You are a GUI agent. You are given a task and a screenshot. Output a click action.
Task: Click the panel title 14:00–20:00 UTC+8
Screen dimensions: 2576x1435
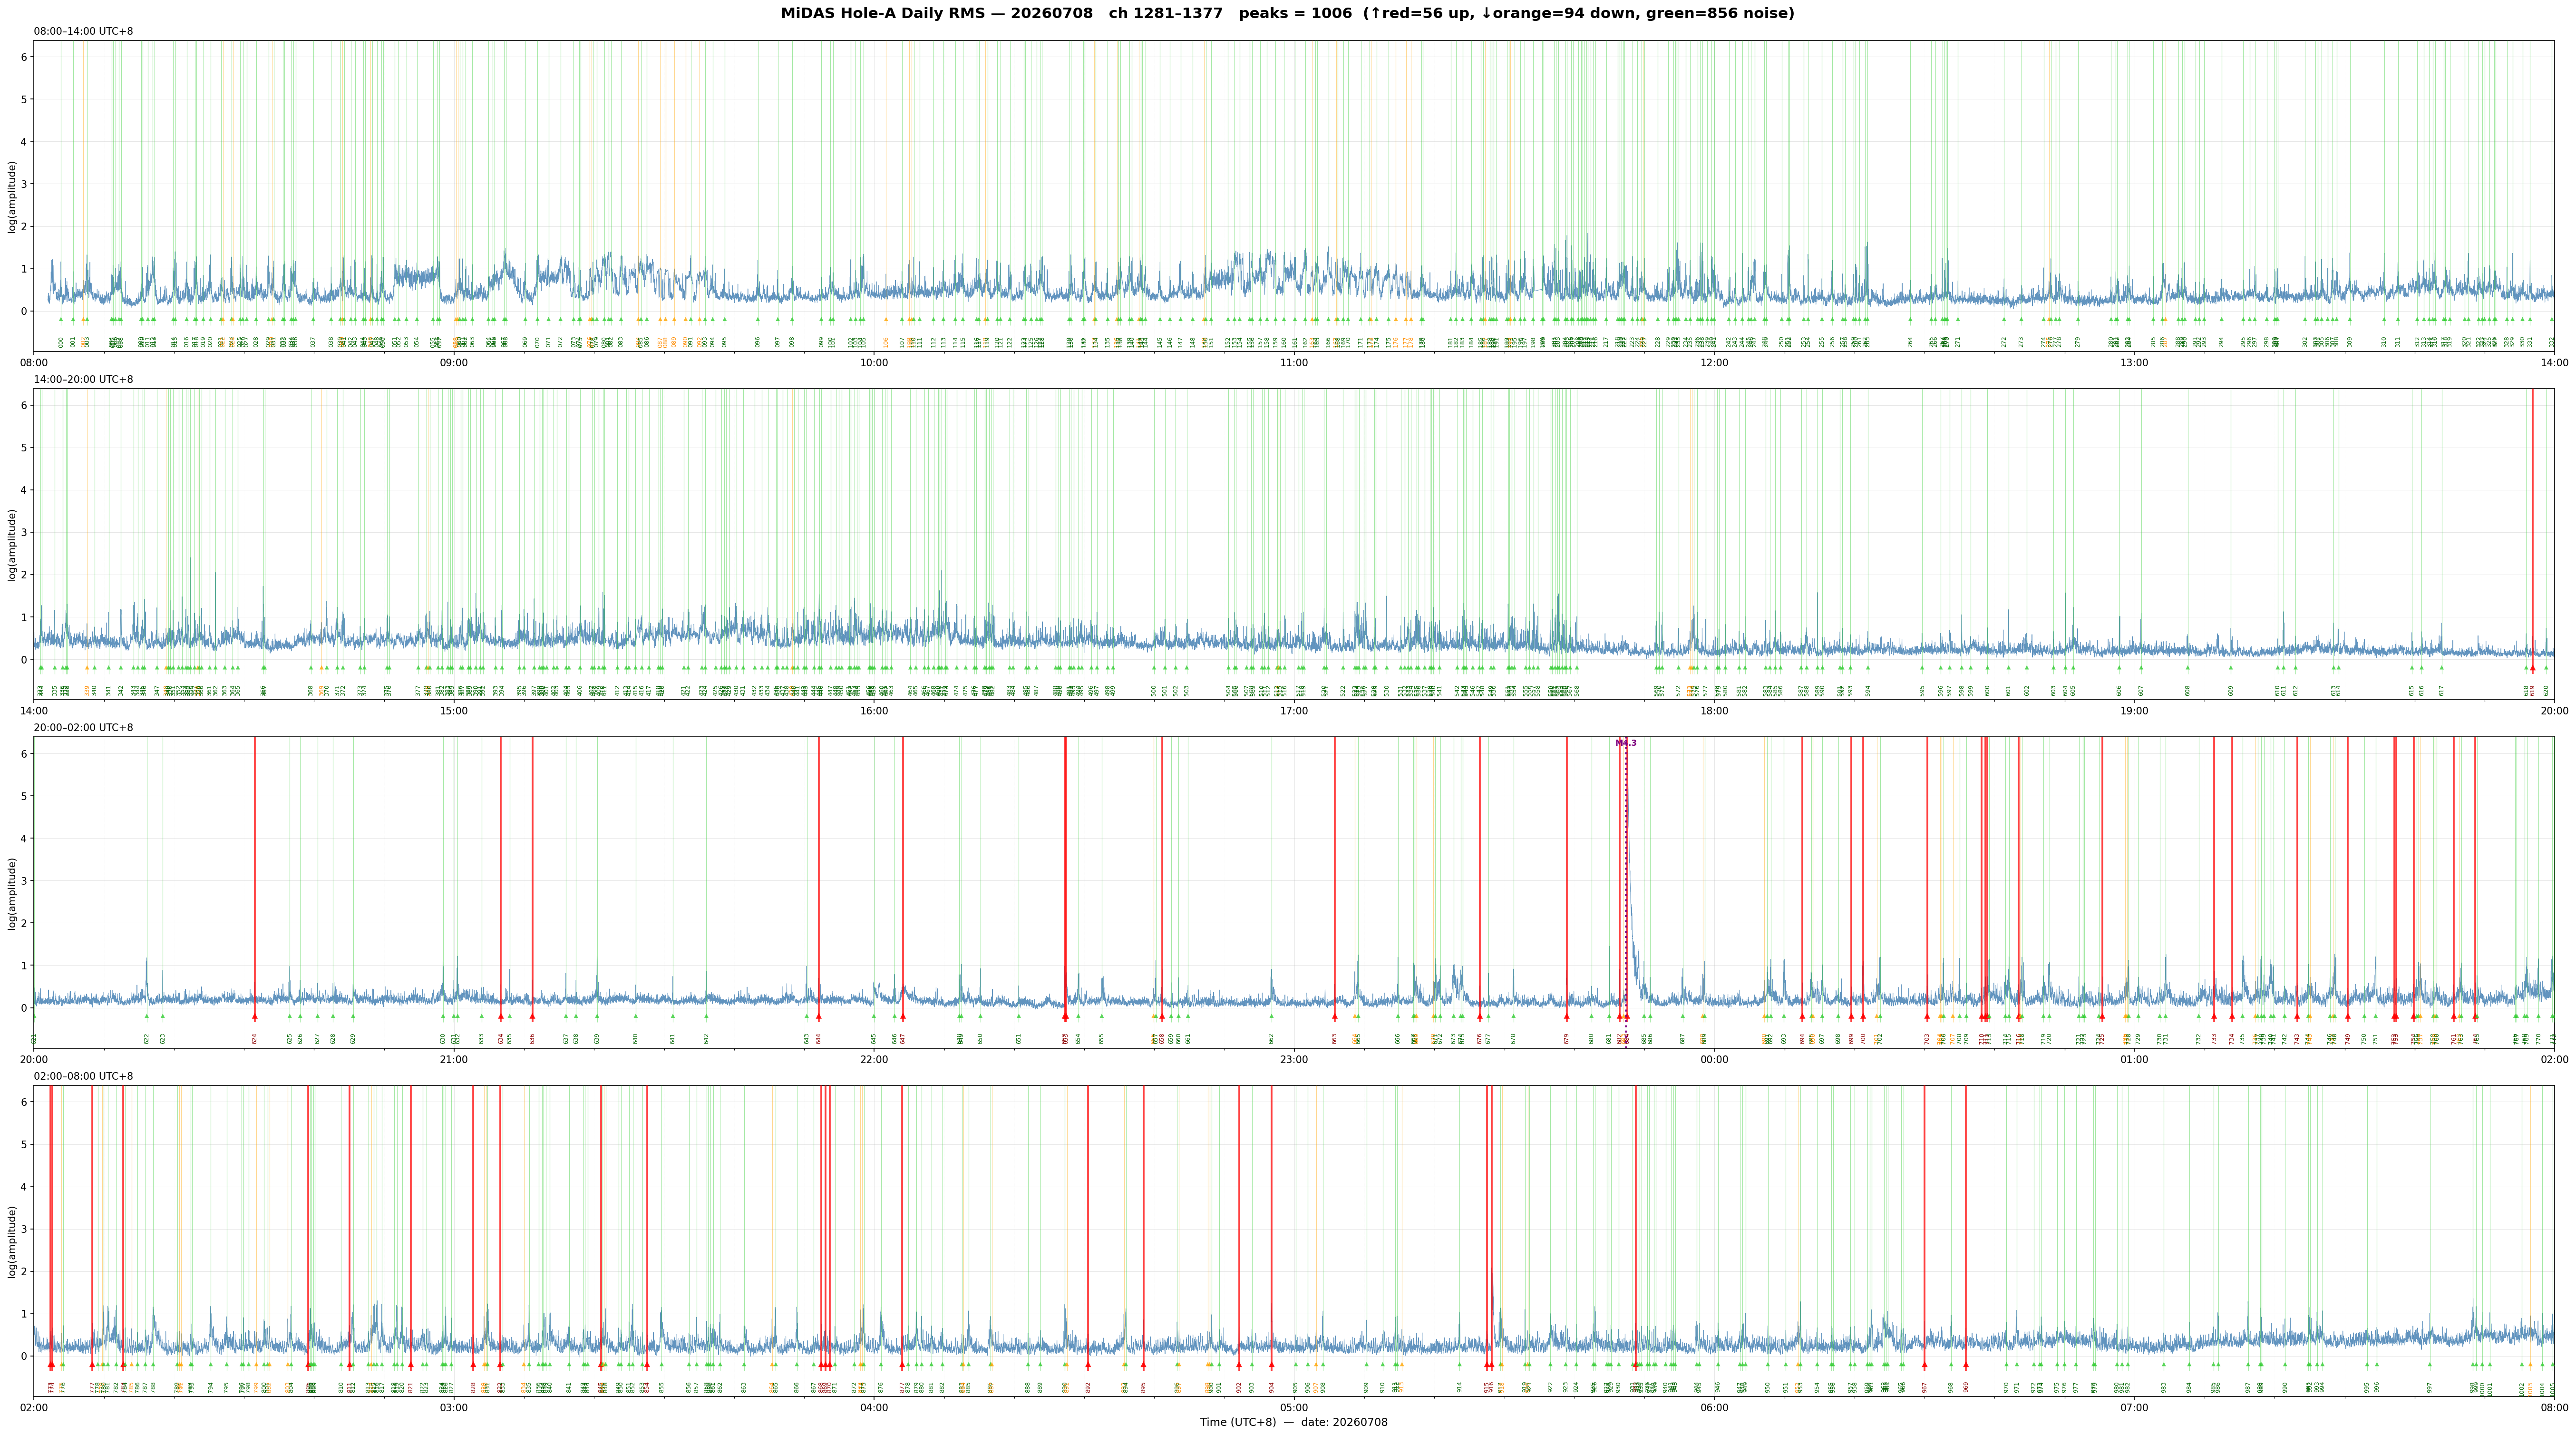pos(83,380)
